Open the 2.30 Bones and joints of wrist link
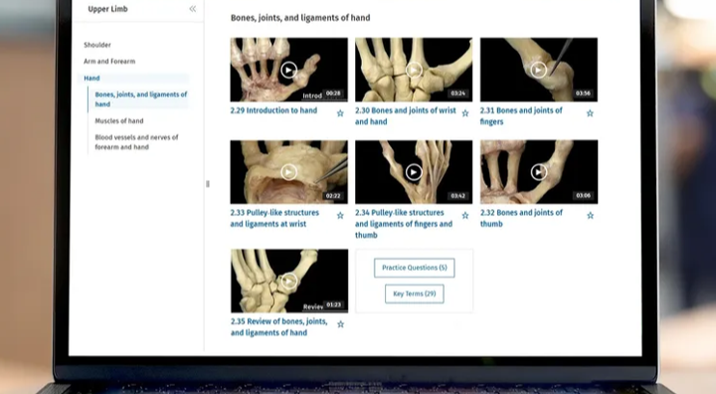The image size is (716, 394). (406, 116)
